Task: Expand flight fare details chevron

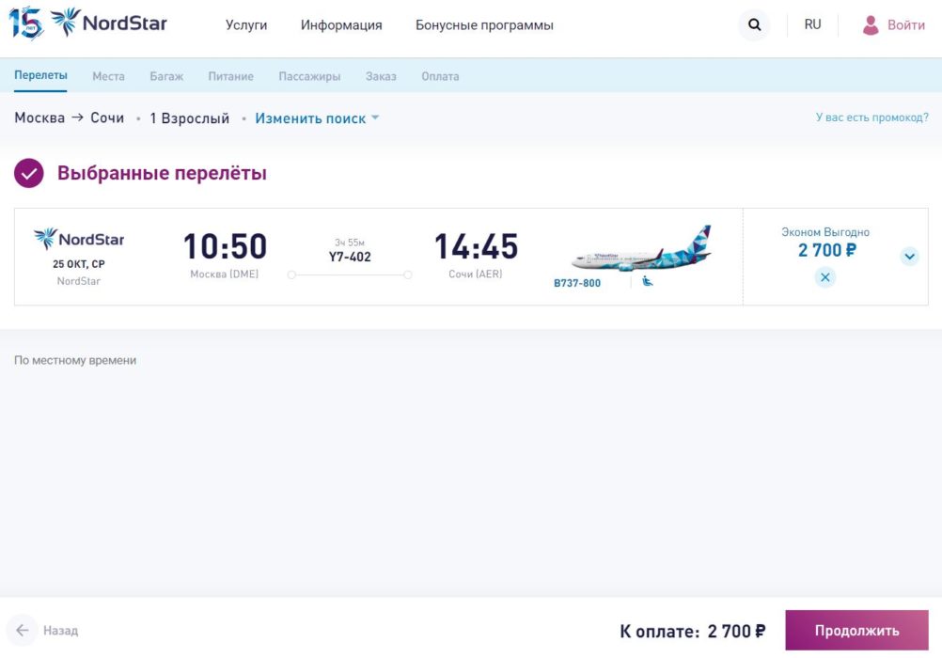Action: click(x=909, y=256)
